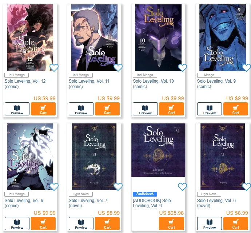Image resolution: width=251 pixels, height=233 pixels.
Task: Add Solo Leveling Vol. 10 comic to cart
Action: [x=171, y=109]
